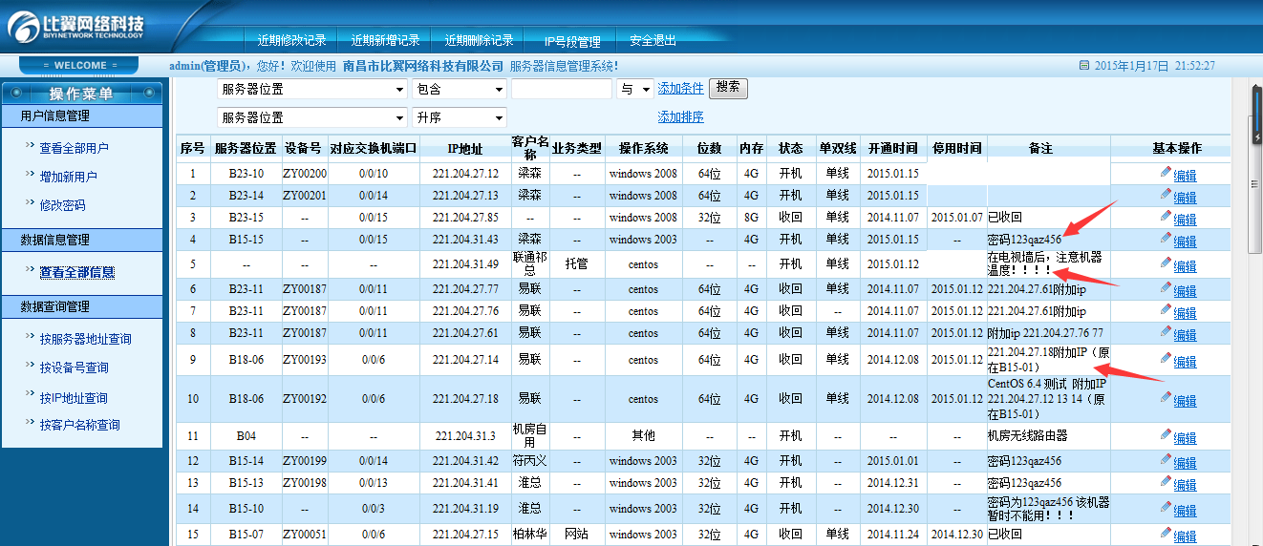Screen dimensions: 1263x546
Task: Expand the 与 logic operator dropdown
Action: [x=634, y=89]
